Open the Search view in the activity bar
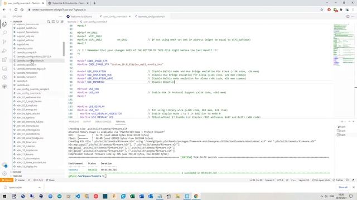 [4, 33]
